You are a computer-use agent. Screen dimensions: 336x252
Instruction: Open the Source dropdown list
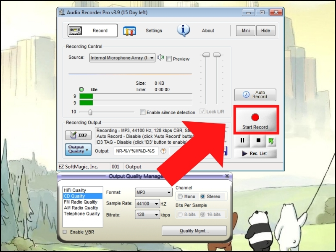[152, 58]
